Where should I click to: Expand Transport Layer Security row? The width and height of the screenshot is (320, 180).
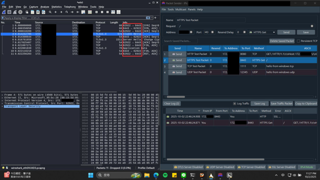click(2, 106)
